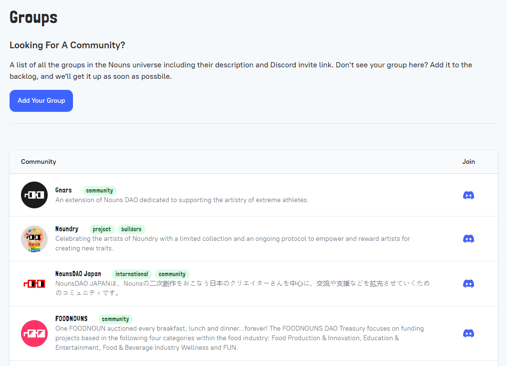Click the NounsDAO Japan group name
The width and height of the screenshot is (507, 366).
(78, 274)
